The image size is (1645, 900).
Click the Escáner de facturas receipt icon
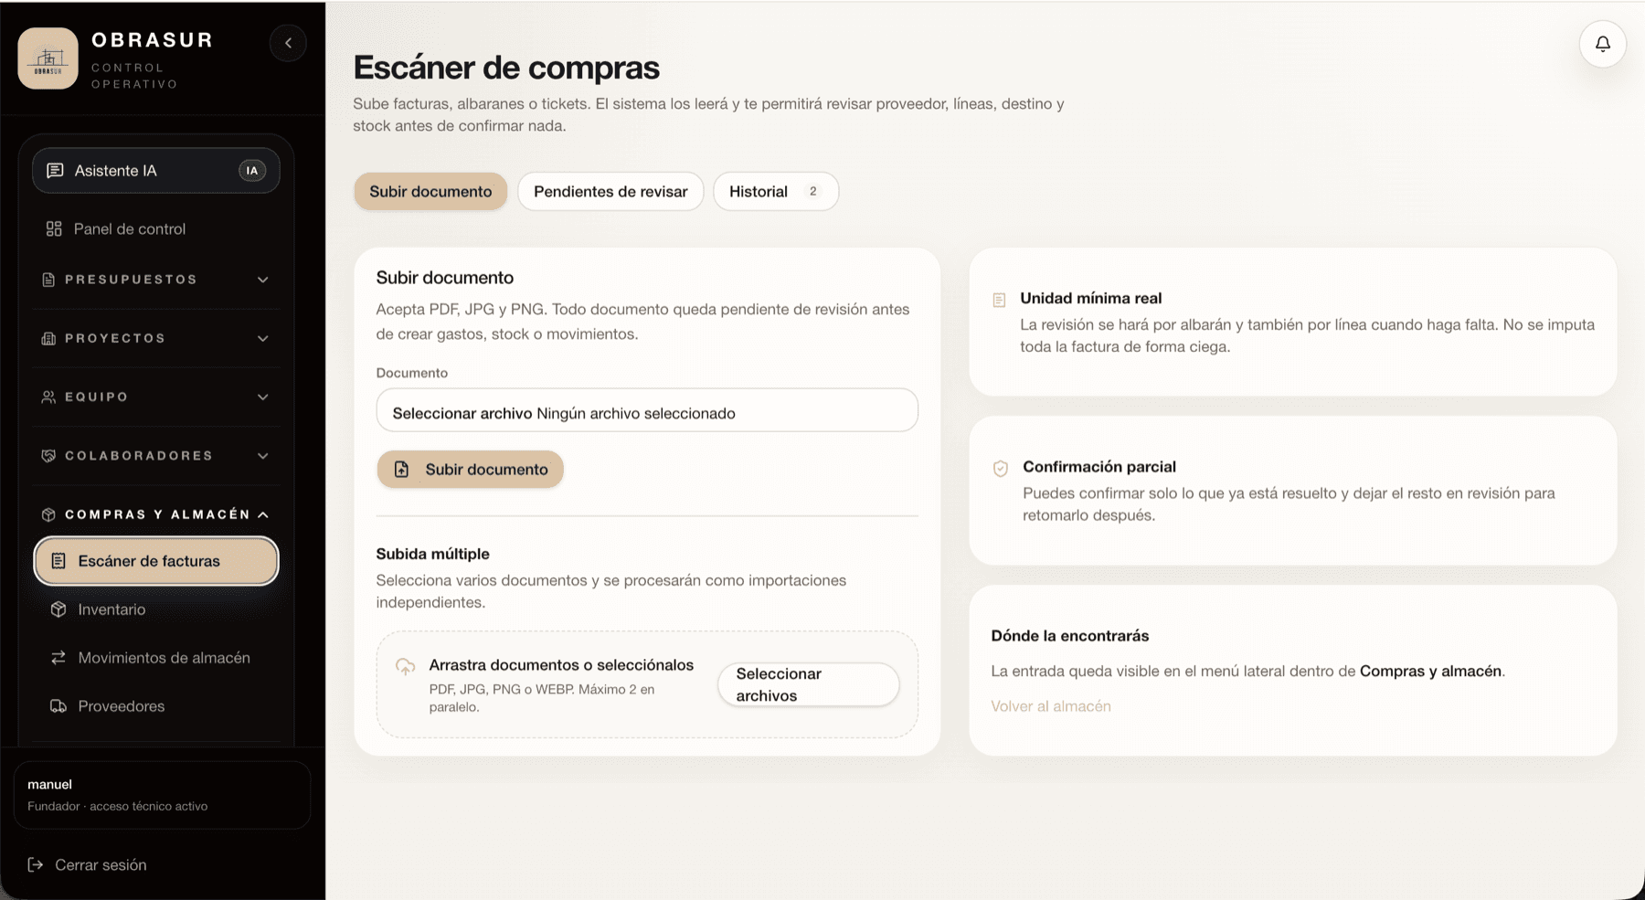(58, 561)
